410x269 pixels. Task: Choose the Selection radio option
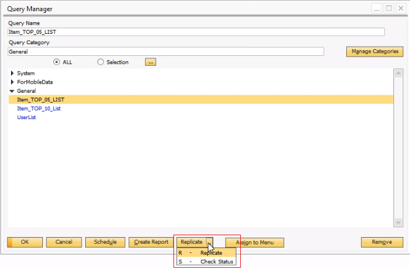click(x=101, y=62)
